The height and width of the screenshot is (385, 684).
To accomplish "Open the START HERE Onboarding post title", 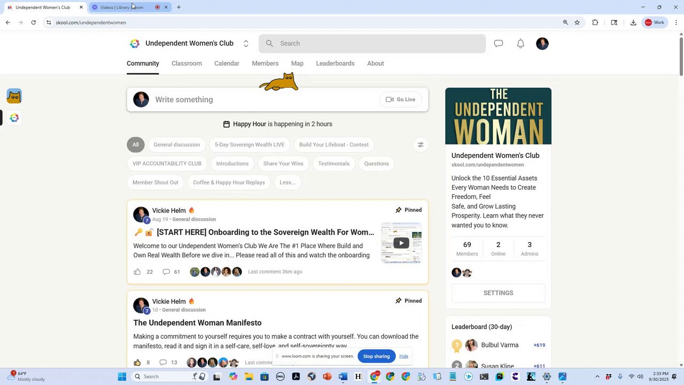I will point(253,232).
